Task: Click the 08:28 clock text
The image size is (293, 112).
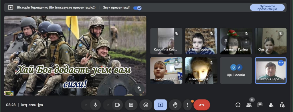Action: [11, 105]
